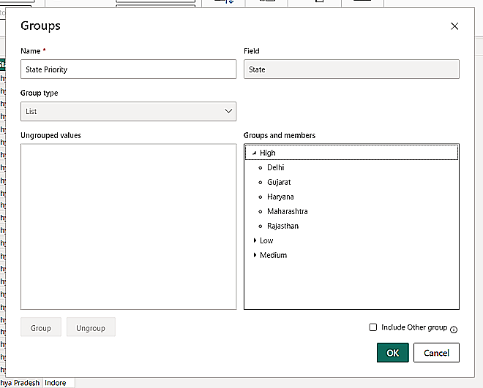This screenshot has width=483, height=388.
Task: Enable the Include Other group checkbox
Action: (373, 328)
